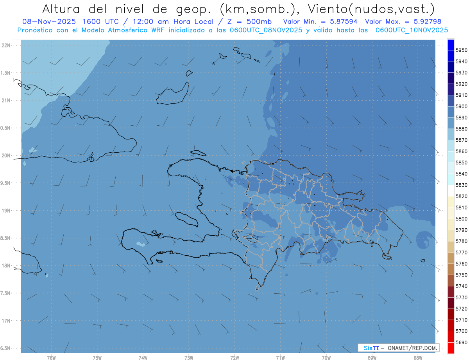Viewport: 469px width, 363px height.
Task: Pick the bright blue swatch above the 5950 label
Action: point(451,44)
